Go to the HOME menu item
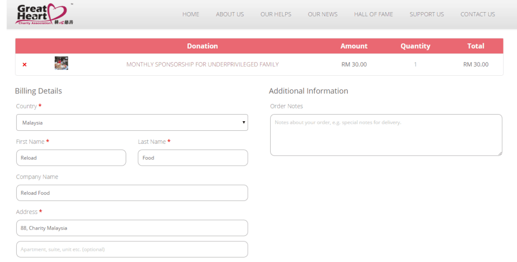Viewport: 517px width, 262px height. (x=190, y=14)
